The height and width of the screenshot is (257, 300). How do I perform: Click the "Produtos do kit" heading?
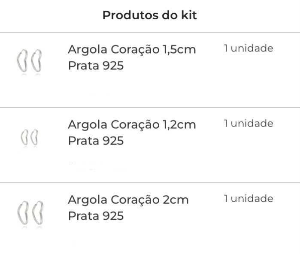pos(150,15)
